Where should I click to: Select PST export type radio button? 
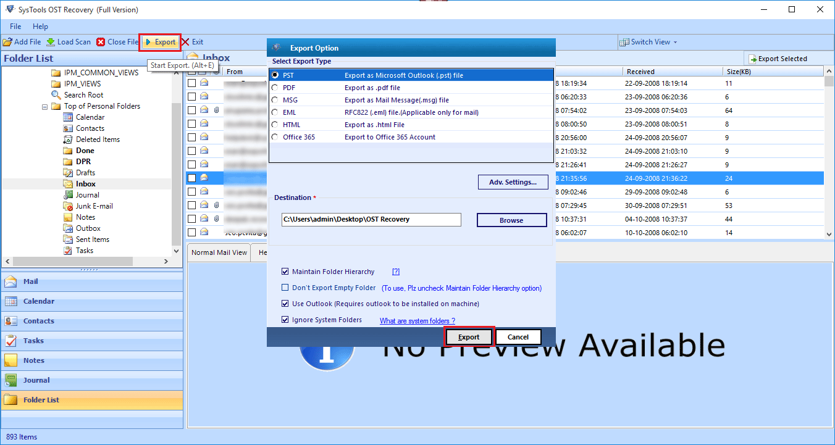[275, 75]
